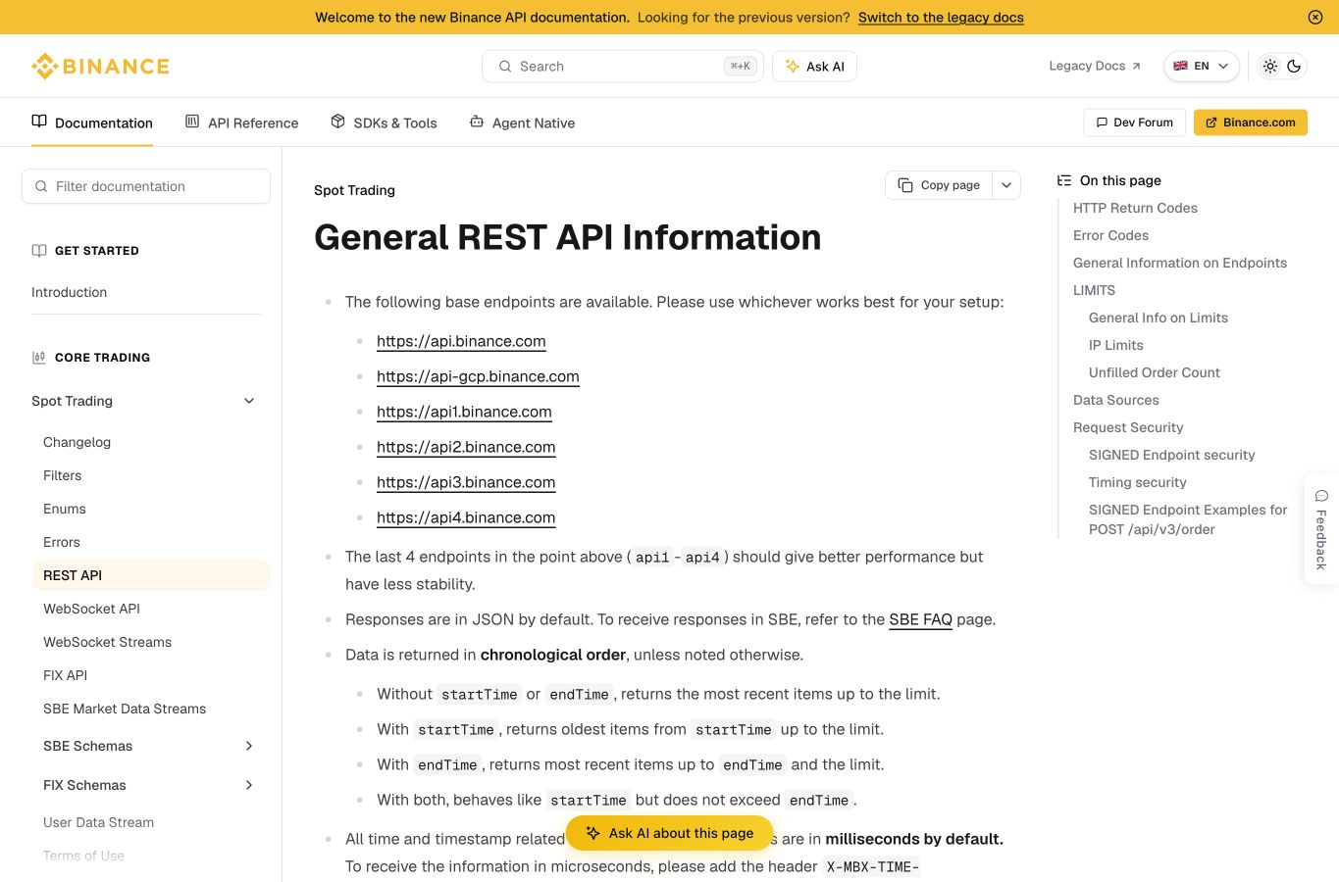
Task: Click the magnifier icon in the Search box
Action: [505, 67]
